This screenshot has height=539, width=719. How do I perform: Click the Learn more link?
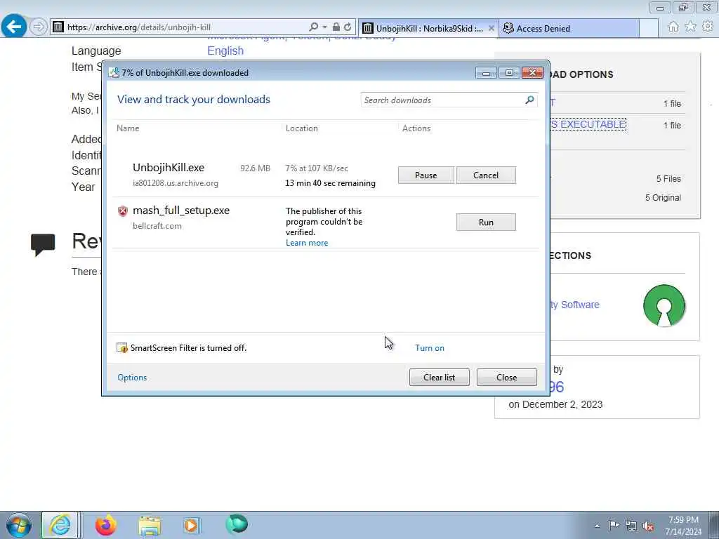[307, 243]
